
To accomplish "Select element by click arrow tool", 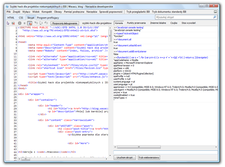I will click(x=8, y=23).
